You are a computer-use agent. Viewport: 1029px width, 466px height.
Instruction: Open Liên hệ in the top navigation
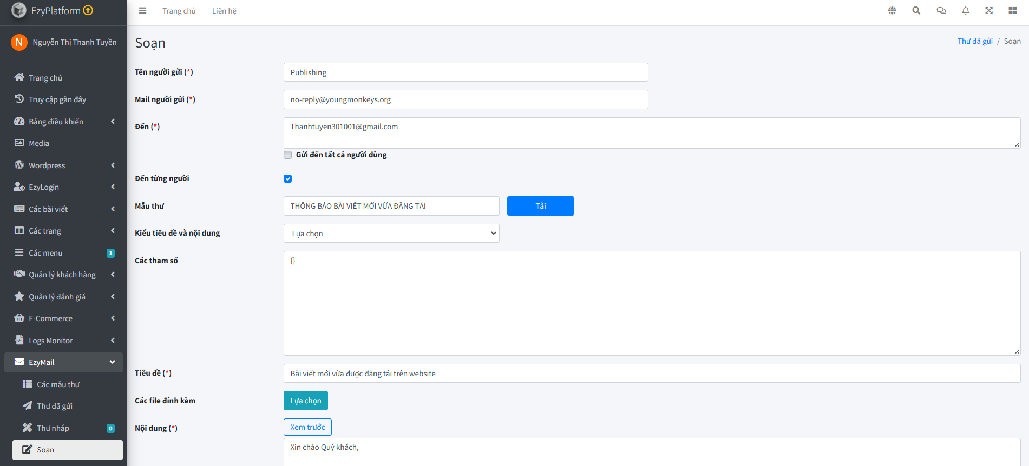point(224,11)
